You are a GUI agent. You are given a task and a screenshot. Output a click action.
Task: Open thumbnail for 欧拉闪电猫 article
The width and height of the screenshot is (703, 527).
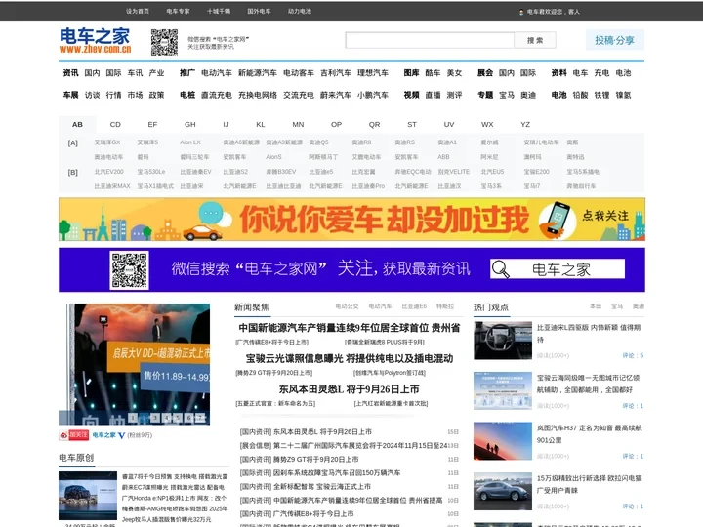(x=503, y=491)
